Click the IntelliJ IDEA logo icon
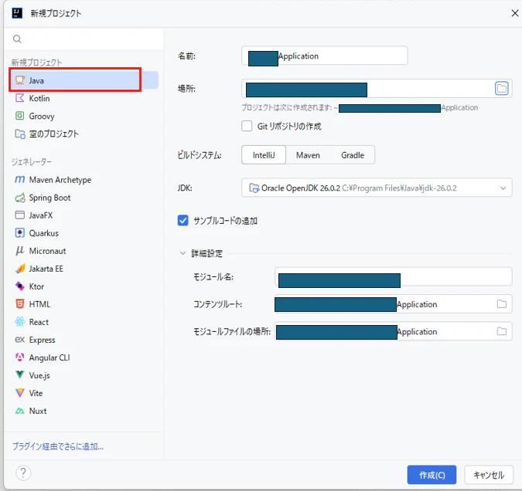 point(17,13)
